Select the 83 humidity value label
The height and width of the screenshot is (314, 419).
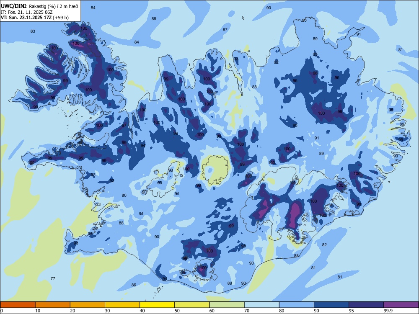pos(33,31)
